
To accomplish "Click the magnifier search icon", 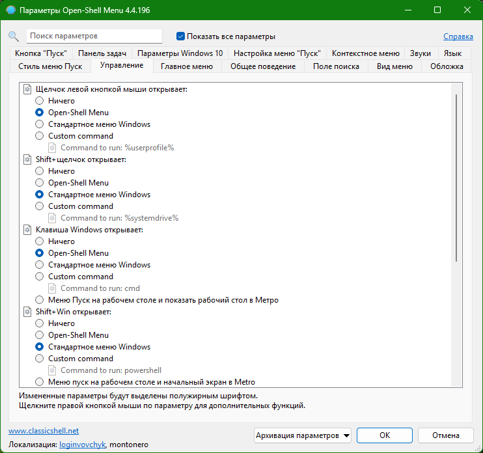I will pyautogui.click(x=14, y=36).
